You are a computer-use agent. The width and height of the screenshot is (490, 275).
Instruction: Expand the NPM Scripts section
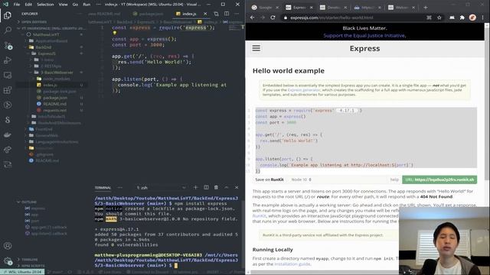pos(33,266)
